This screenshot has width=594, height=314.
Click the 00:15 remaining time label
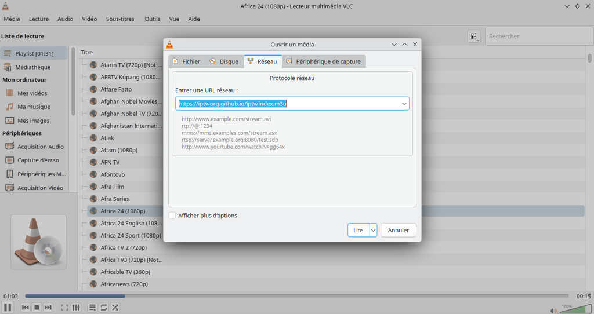pos(584,296)
